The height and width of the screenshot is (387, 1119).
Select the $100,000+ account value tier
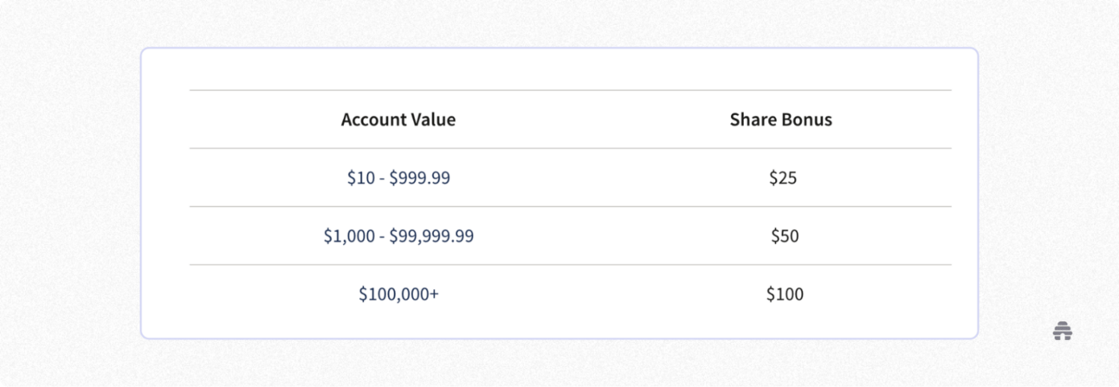pyautogui.click(x=398, y=293)
